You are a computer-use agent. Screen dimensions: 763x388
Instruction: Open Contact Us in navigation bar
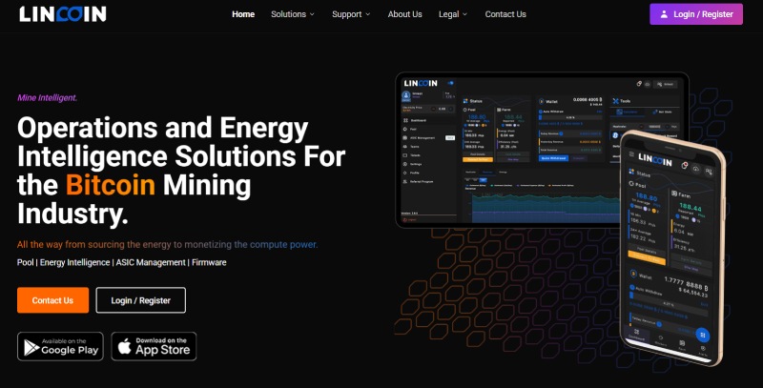(x=505, y=14)
